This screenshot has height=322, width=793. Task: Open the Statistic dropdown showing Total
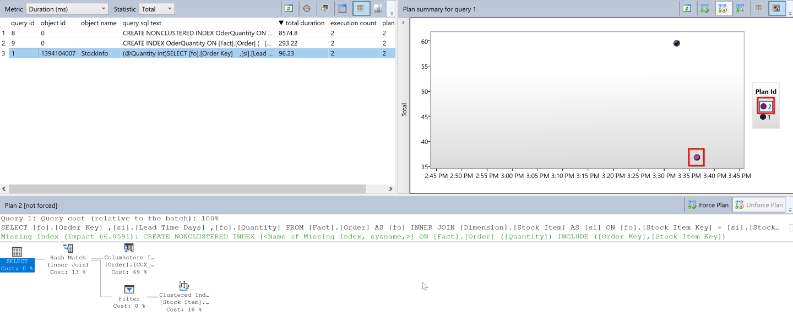[x=156, y=9]
